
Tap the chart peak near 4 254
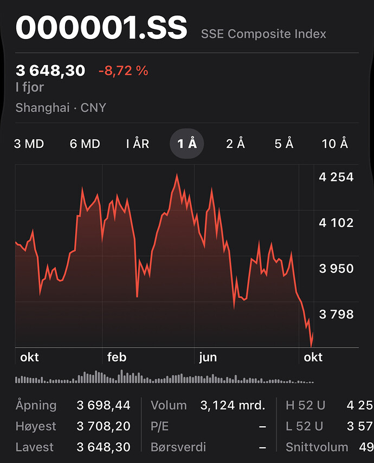(177, 175)
